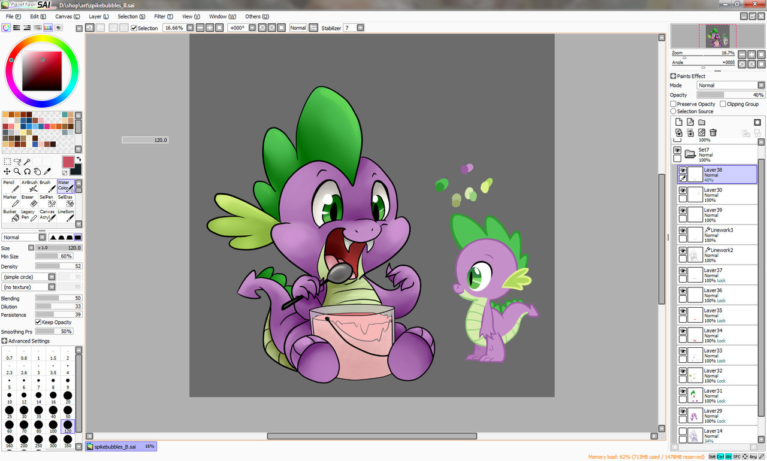The width and height of the screenshot is (767, 461).
Task: Hide the Set7 layer folder
Action: (x=677, y=150)
